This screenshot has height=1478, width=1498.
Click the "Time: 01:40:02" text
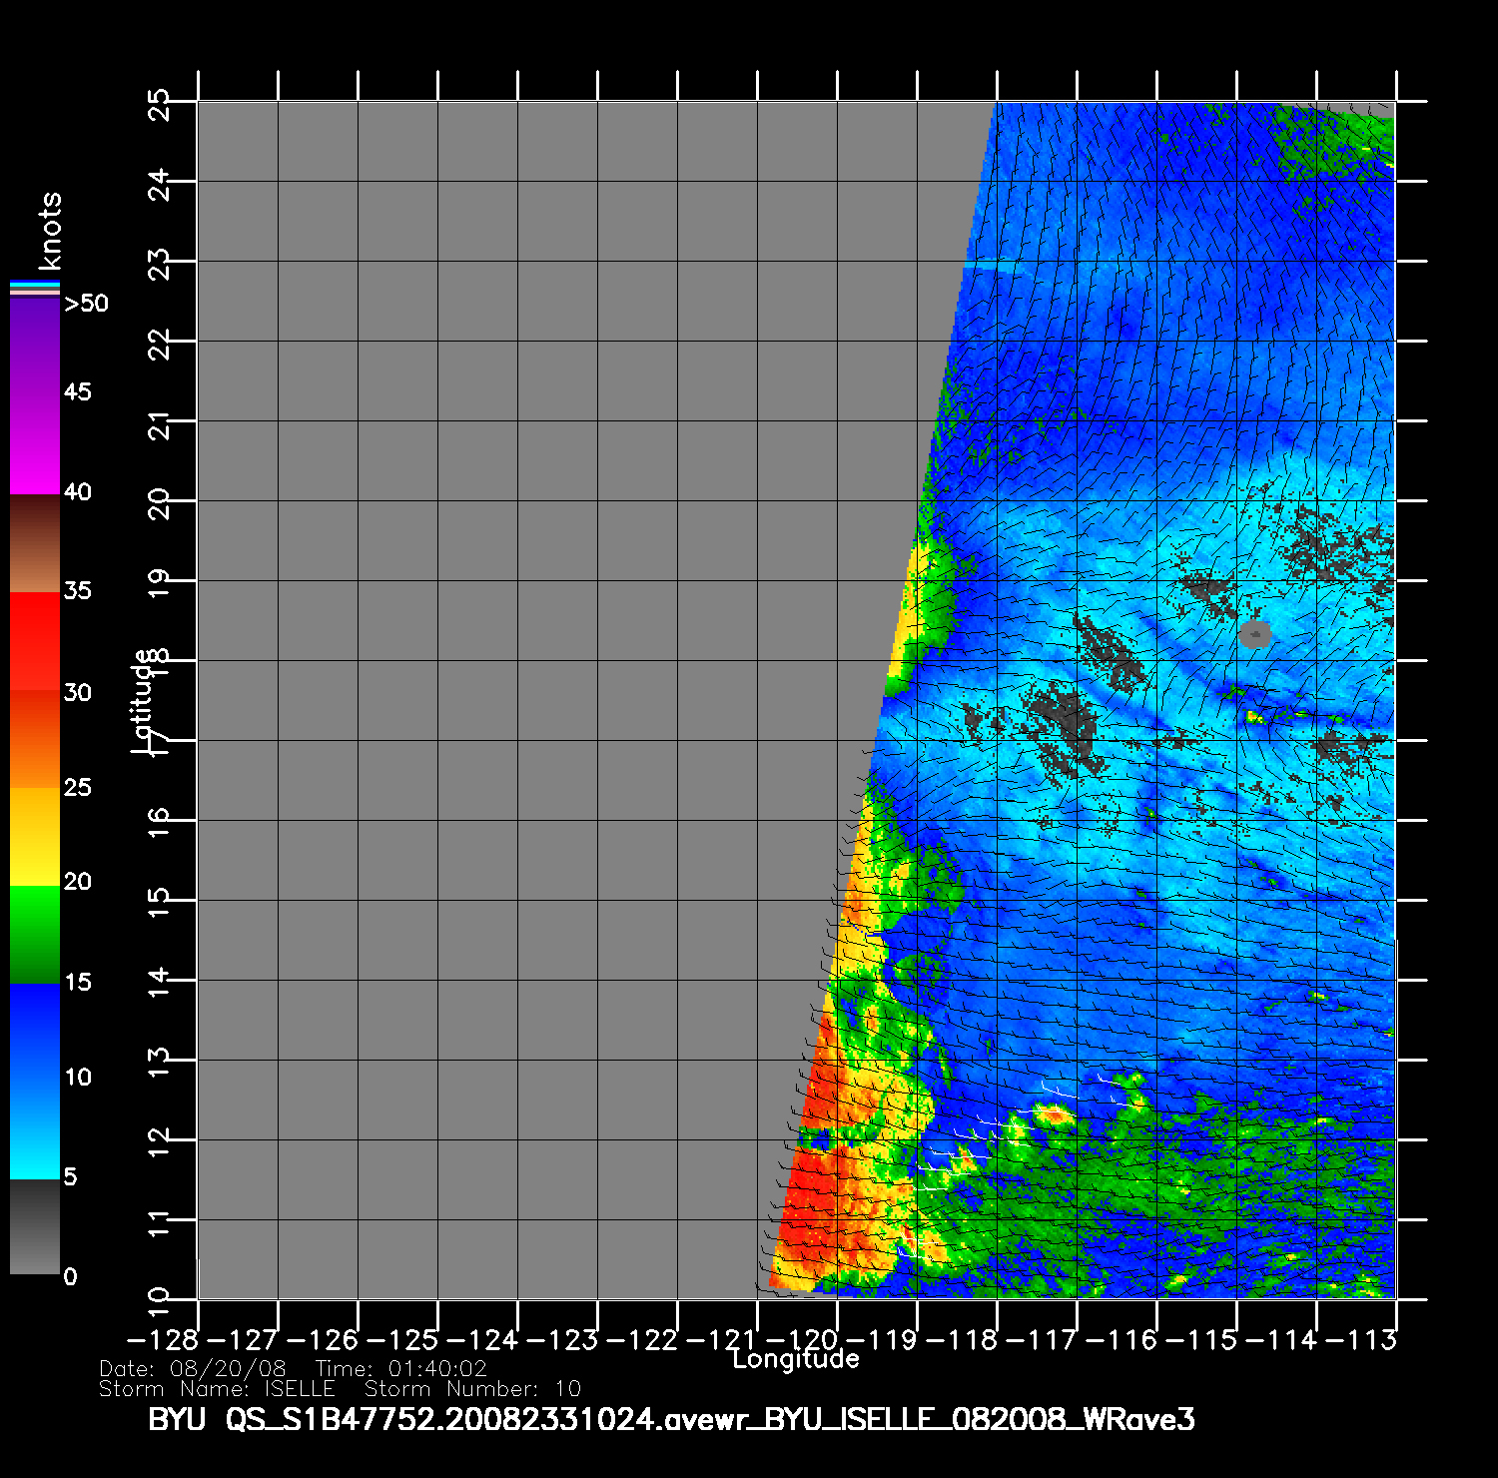click(x=400, y=1368)
